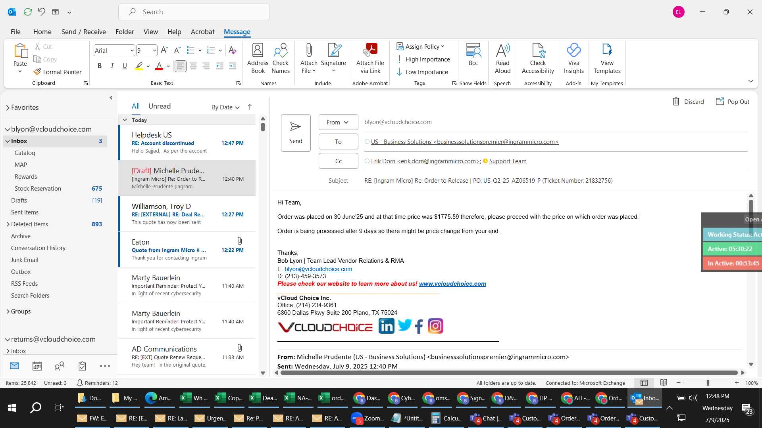This screenshot has width=762, height=428.
Task: Run Check Accessibility
Action: pyautogui.click(x=538, y=59)
